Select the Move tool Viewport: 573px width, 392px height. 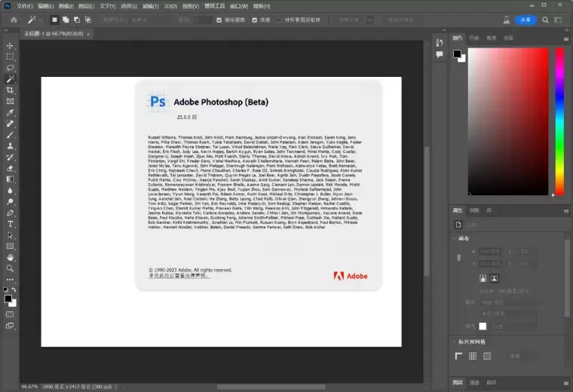(10, 46)
